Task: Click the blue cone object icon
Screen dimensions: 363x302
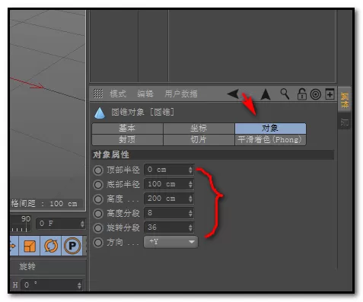Action: [100, 113]
